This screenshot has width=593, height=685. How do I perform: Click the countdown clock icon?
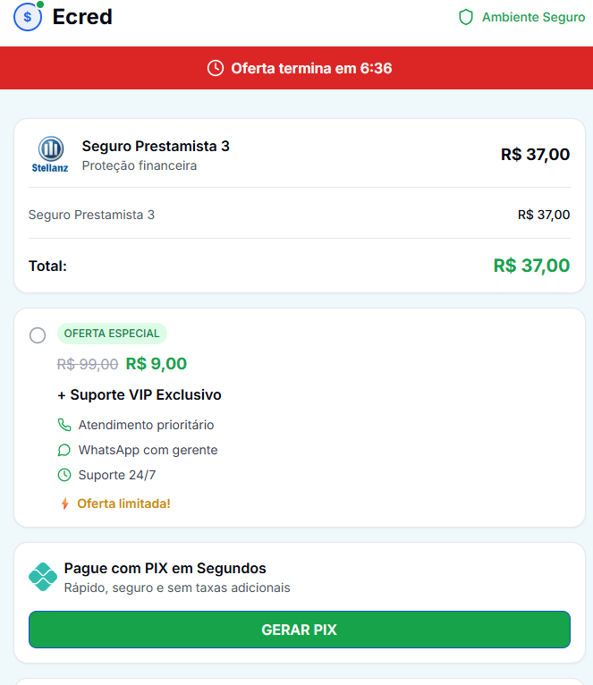[x=215, y=68]
